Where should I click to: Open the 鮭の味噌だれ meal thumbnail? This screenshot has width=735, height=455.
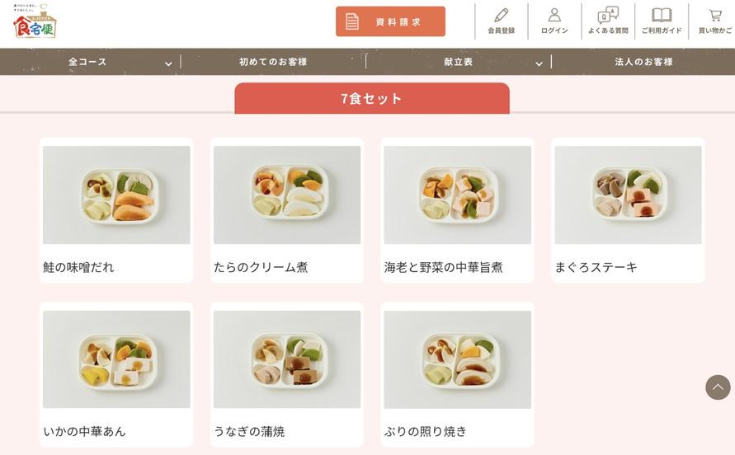pos(116,195)
